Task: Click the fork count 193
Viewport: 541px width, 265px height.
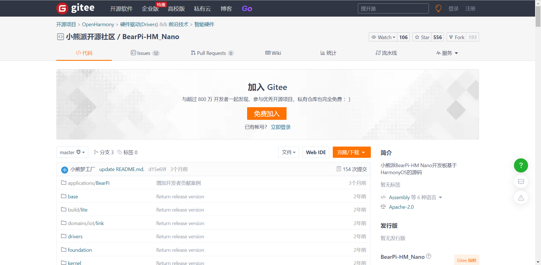Action: click(x=473, y=37)
